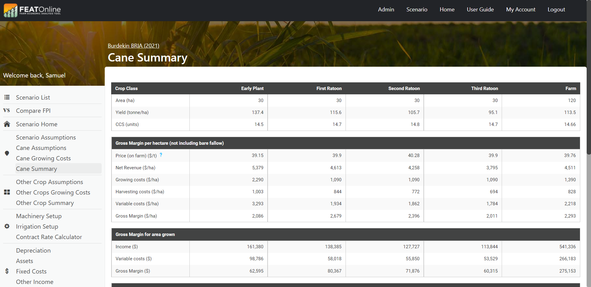Click the grid icon beside Other Crops
The image size is (591, 287).
click(7, 192)
